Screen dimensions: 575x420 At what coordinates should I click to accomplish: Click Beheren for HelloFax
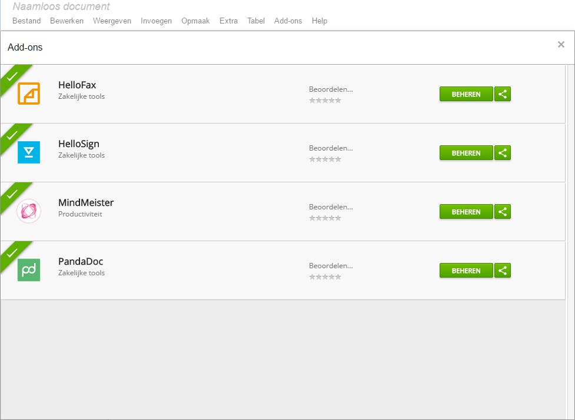(466, 94)
